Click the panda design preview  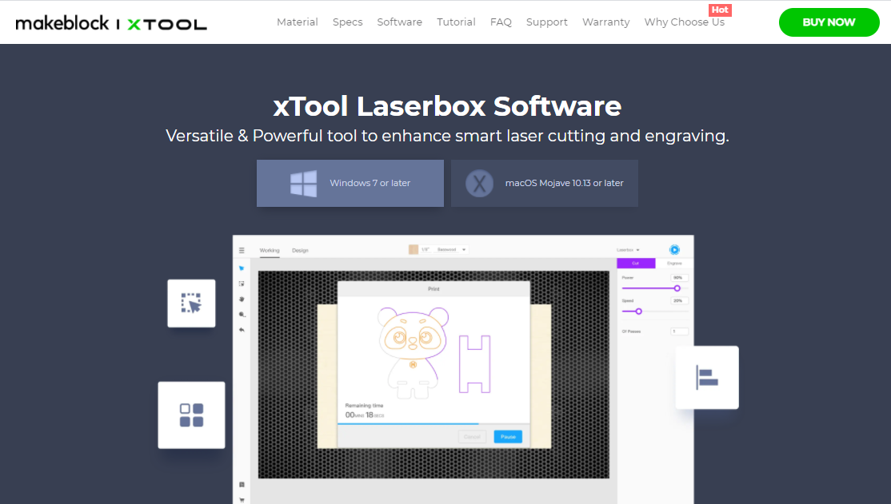(413, 353)
